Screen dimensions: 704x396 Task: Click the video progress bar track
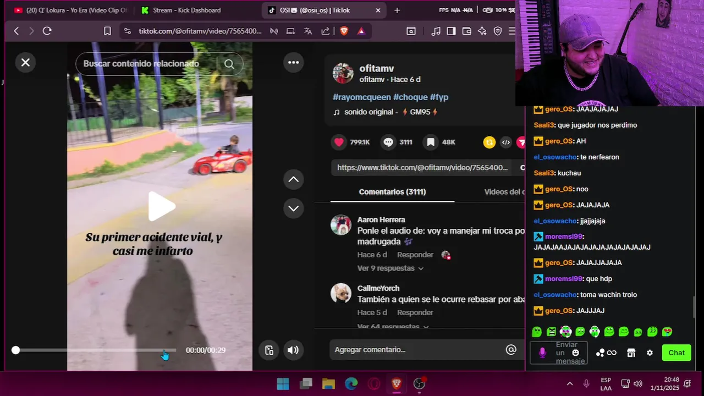96,350
